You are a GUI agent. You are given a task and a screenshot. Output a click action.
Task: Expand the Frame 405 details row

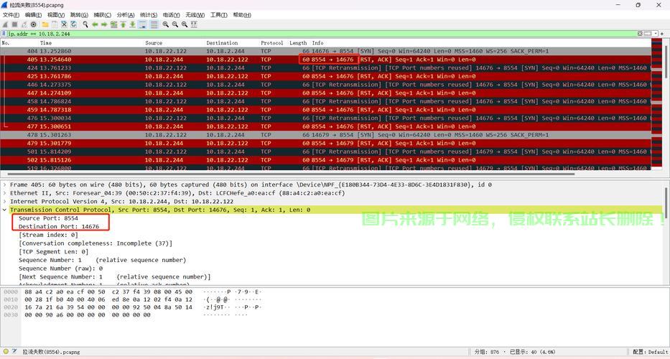click(x=5, y=185)
